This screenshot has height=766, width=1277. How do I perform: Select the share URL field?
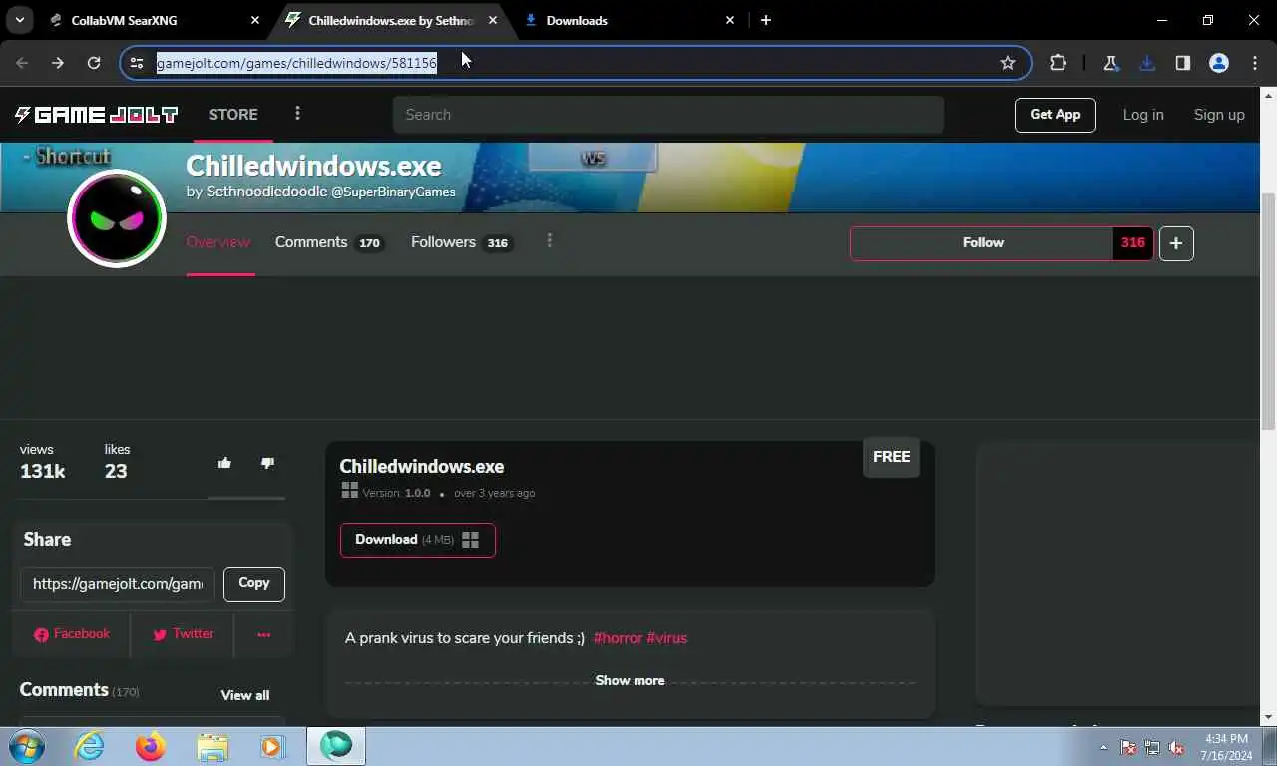pyautogui.click(x=118, y=584)
